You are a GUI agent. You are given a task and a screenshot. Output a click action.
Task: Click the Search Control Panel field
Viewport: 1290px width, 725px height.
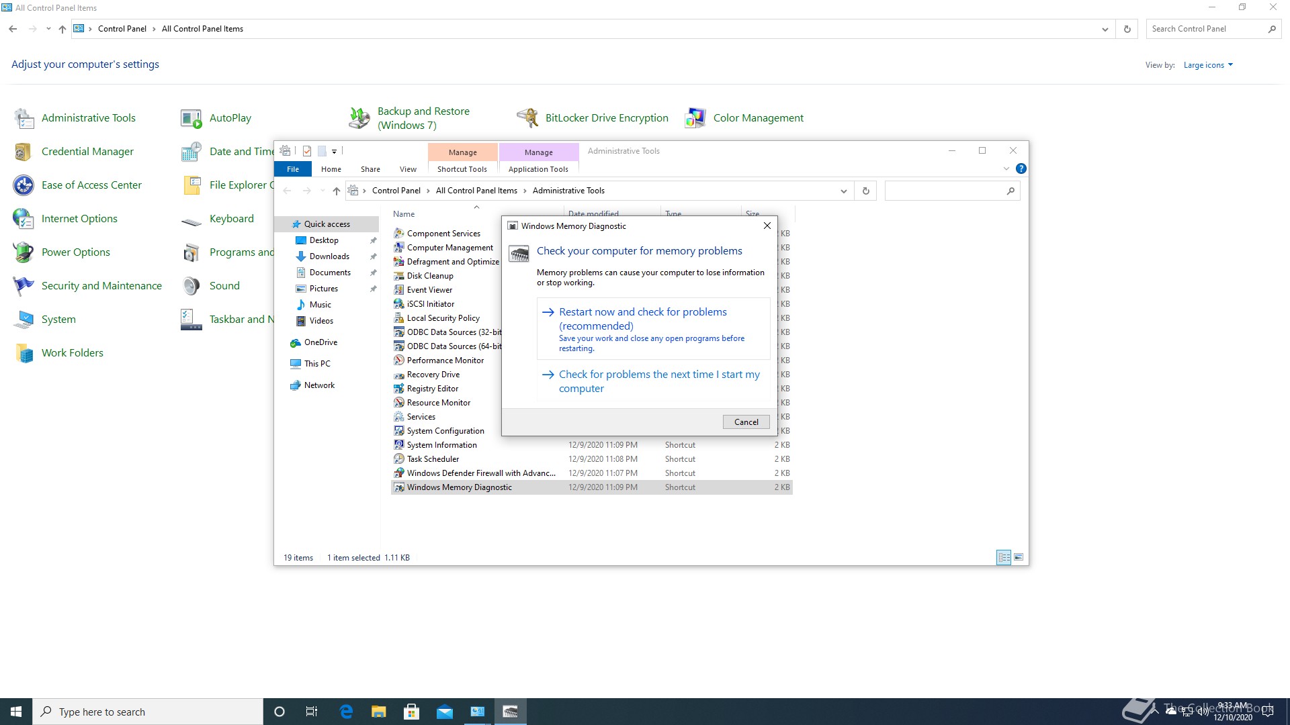point(1207,29)
